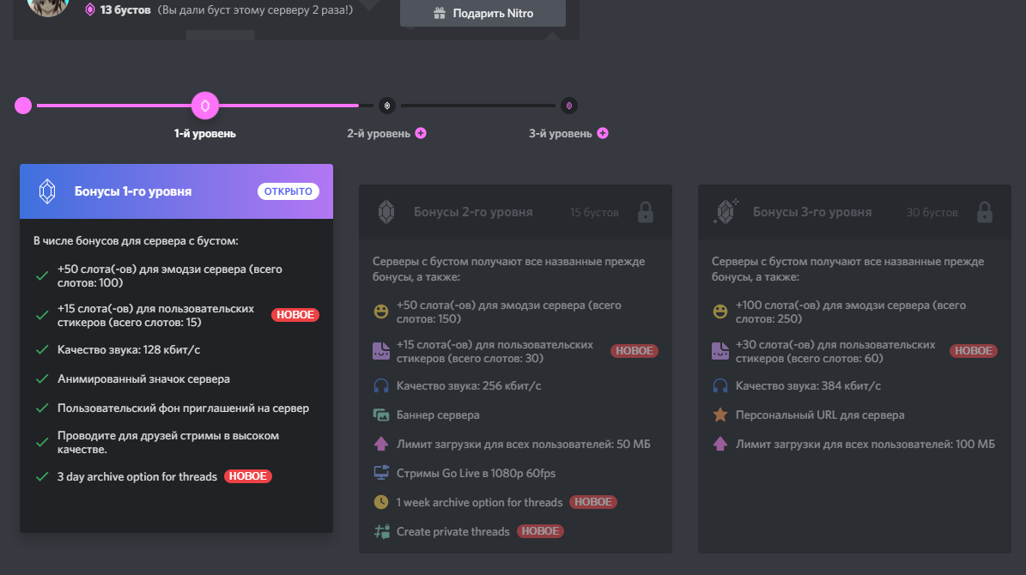Image resolution: width=1026 pixels, height=575 pixels.
Task: Click the plus icon next to 2-й уровень
Action: point(421,133)
